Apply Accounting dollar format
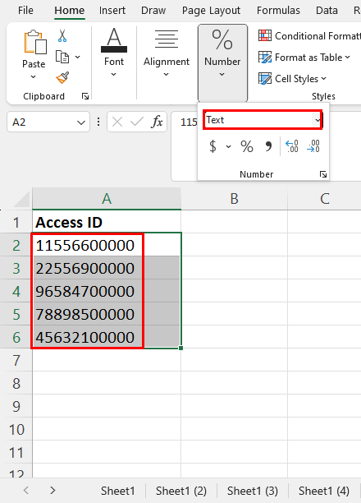Image resolution: width=361 pixels, height=503 pixels. [x=212, y=146]
